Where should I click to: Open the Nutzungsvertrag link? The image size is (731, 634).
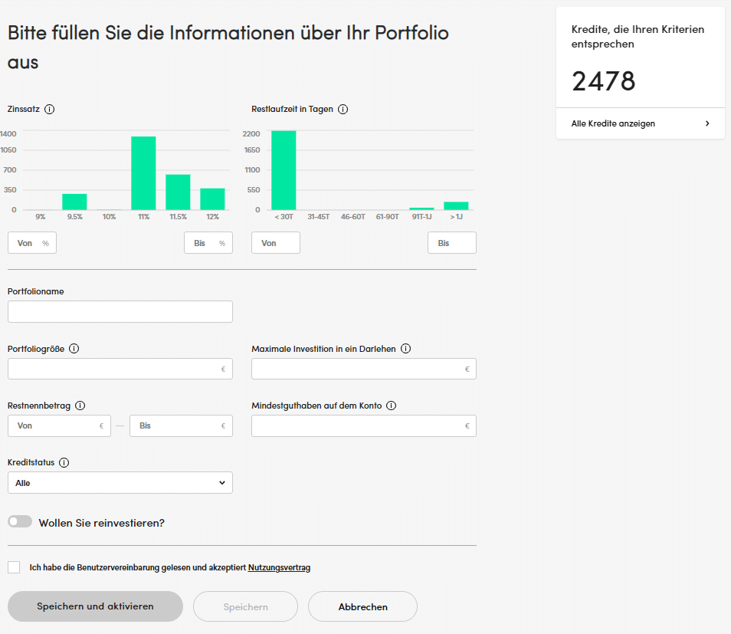279,567
